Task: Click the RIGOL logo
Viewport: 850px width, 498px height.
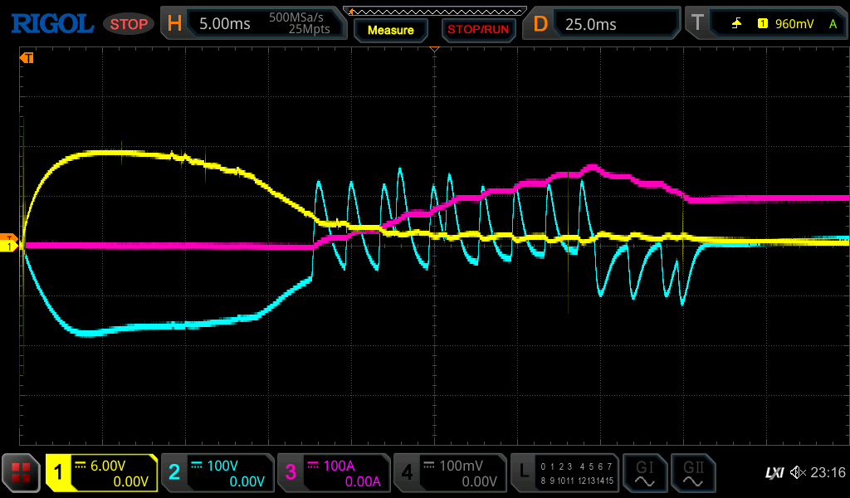Action: pyautogui.click(x=51, y=24)
